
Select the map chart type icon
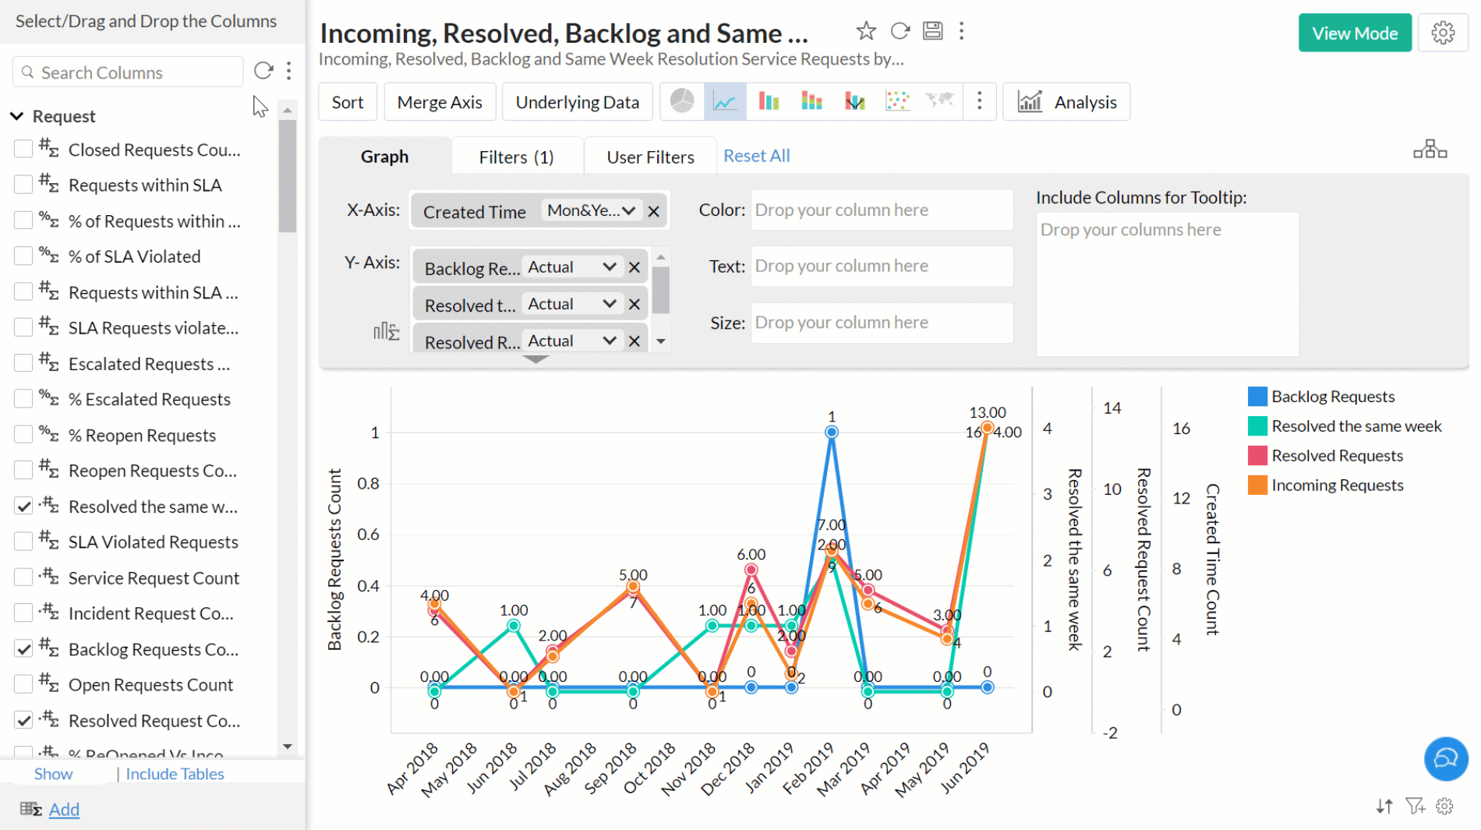[x=939, y=101]
